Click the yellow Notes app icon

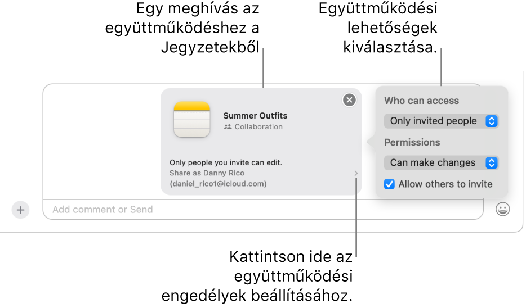(x=192, y=119)
